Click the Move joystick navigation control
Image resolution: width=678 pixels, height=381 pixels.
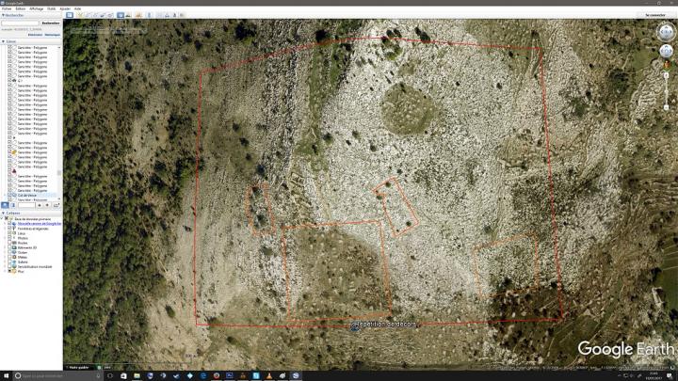[666, 52]
